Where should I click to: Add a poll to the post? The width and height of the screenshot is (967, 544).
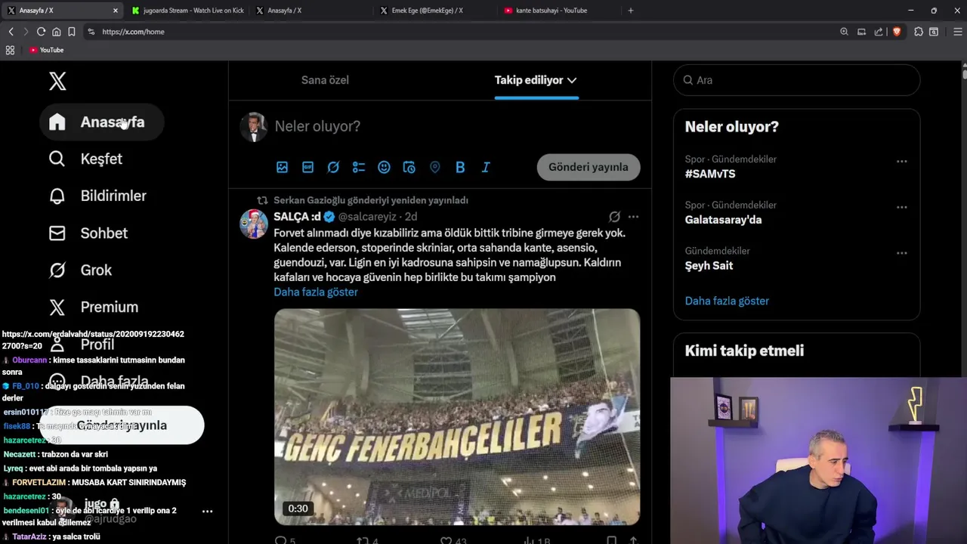359,167
